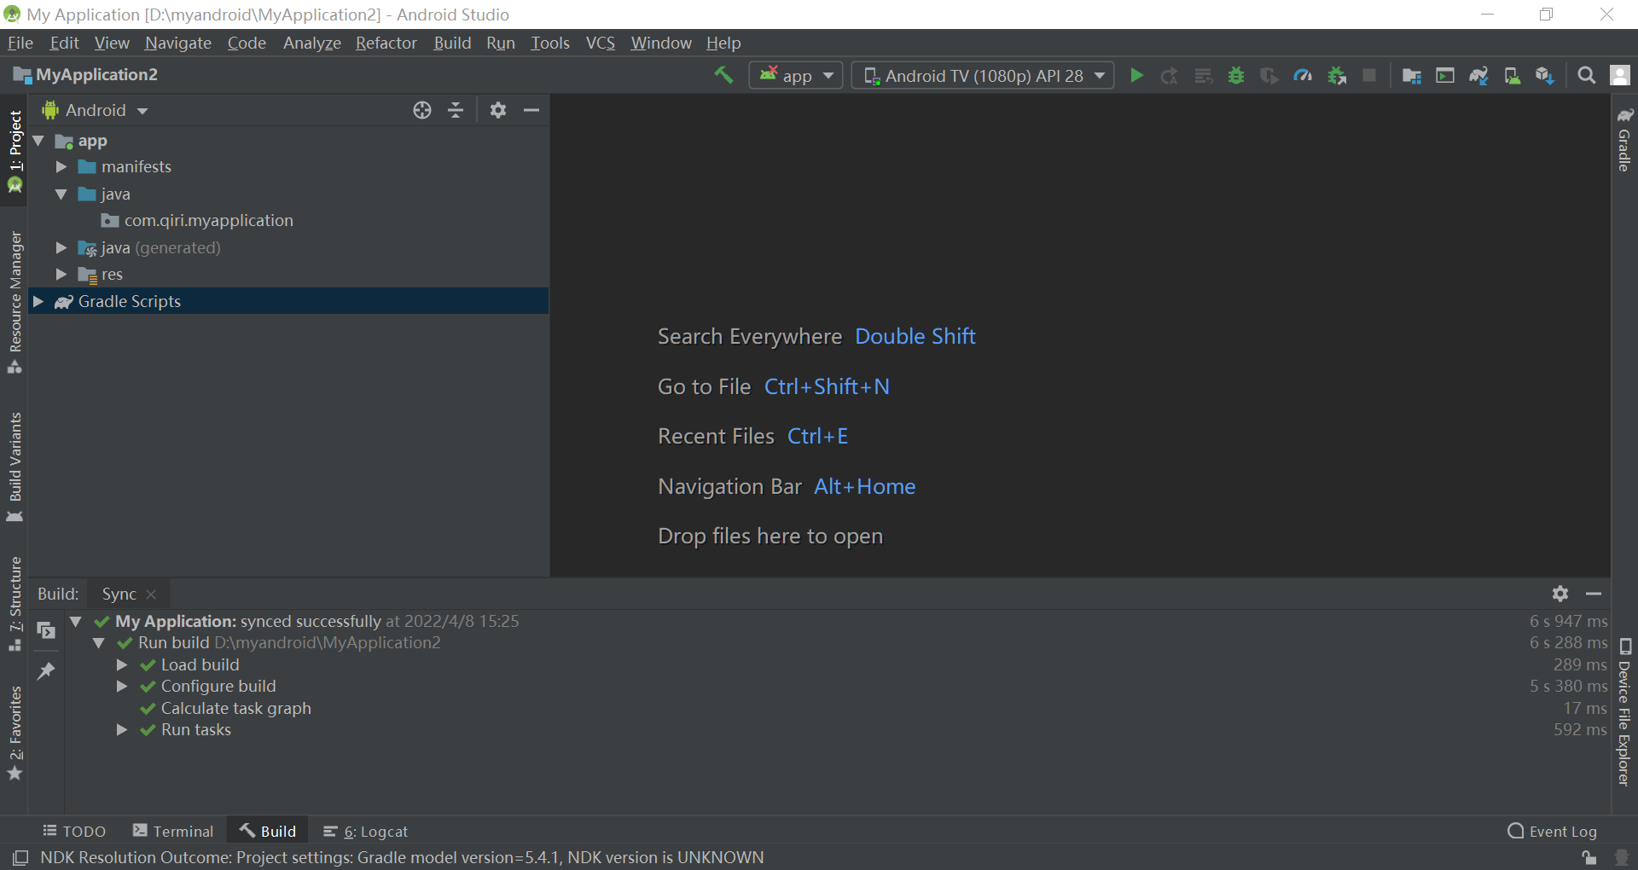This screenshot has width=1638, height=870.
Task: Open the Android TV (1080p) API 28 device dropdown
Action: click(983, 75)
